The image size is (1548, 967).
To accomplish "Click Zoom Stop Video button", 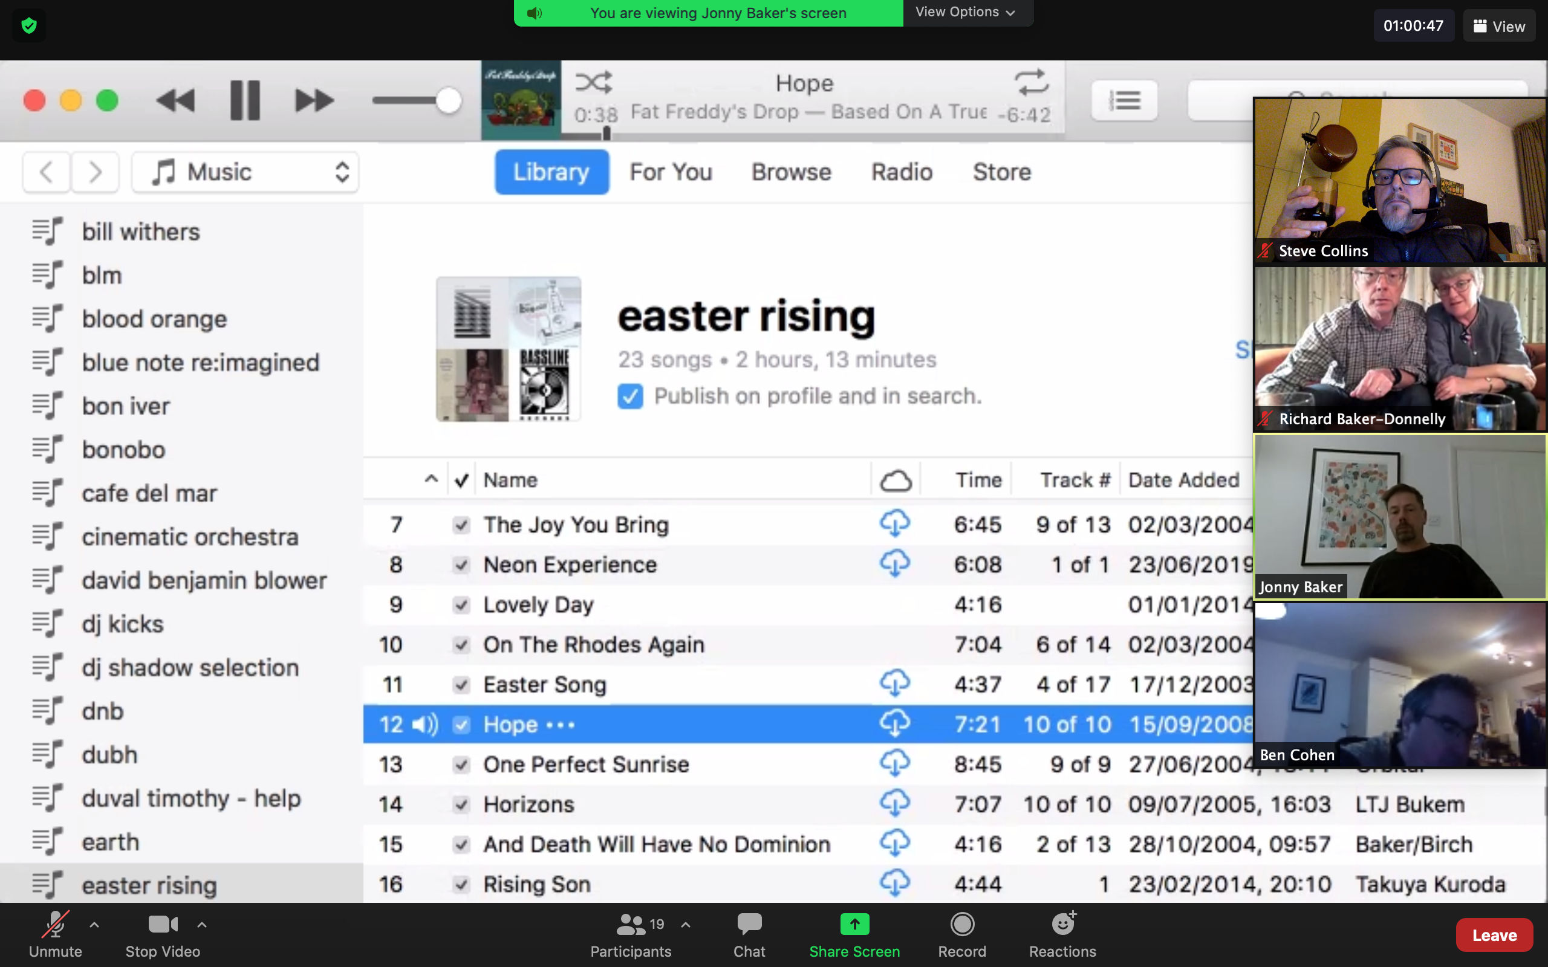I will point(163,934).
